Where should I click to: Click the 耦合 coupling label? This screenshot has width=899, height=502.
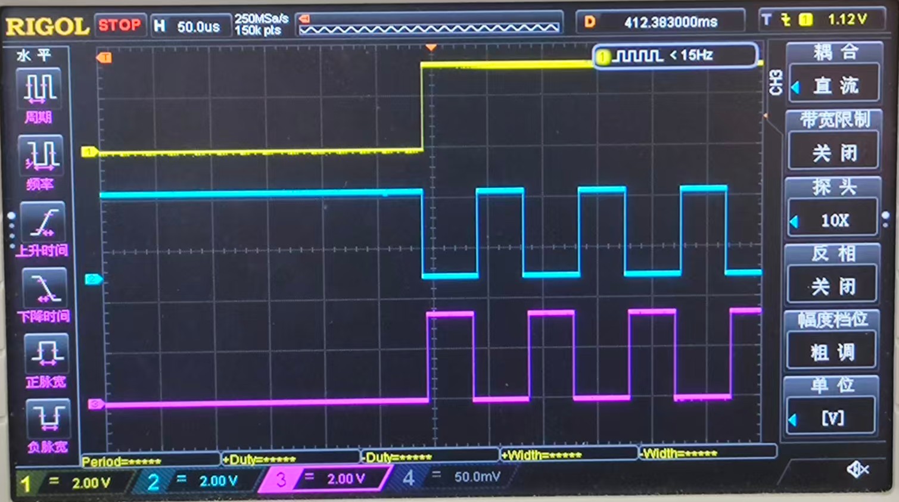(x=836, y=52)
